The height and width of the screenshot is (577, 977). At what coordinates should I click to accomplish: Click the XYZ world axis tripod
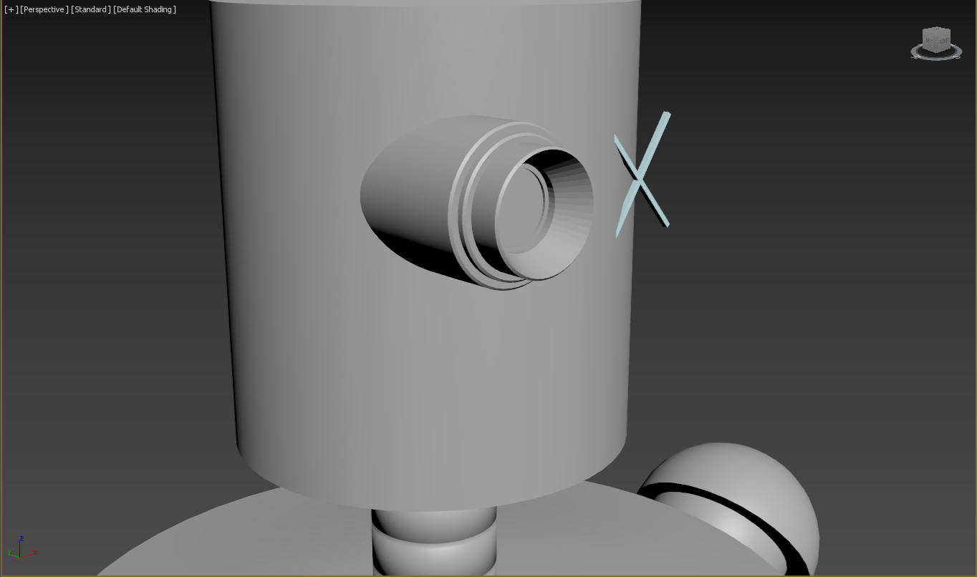tap(20, 550)
